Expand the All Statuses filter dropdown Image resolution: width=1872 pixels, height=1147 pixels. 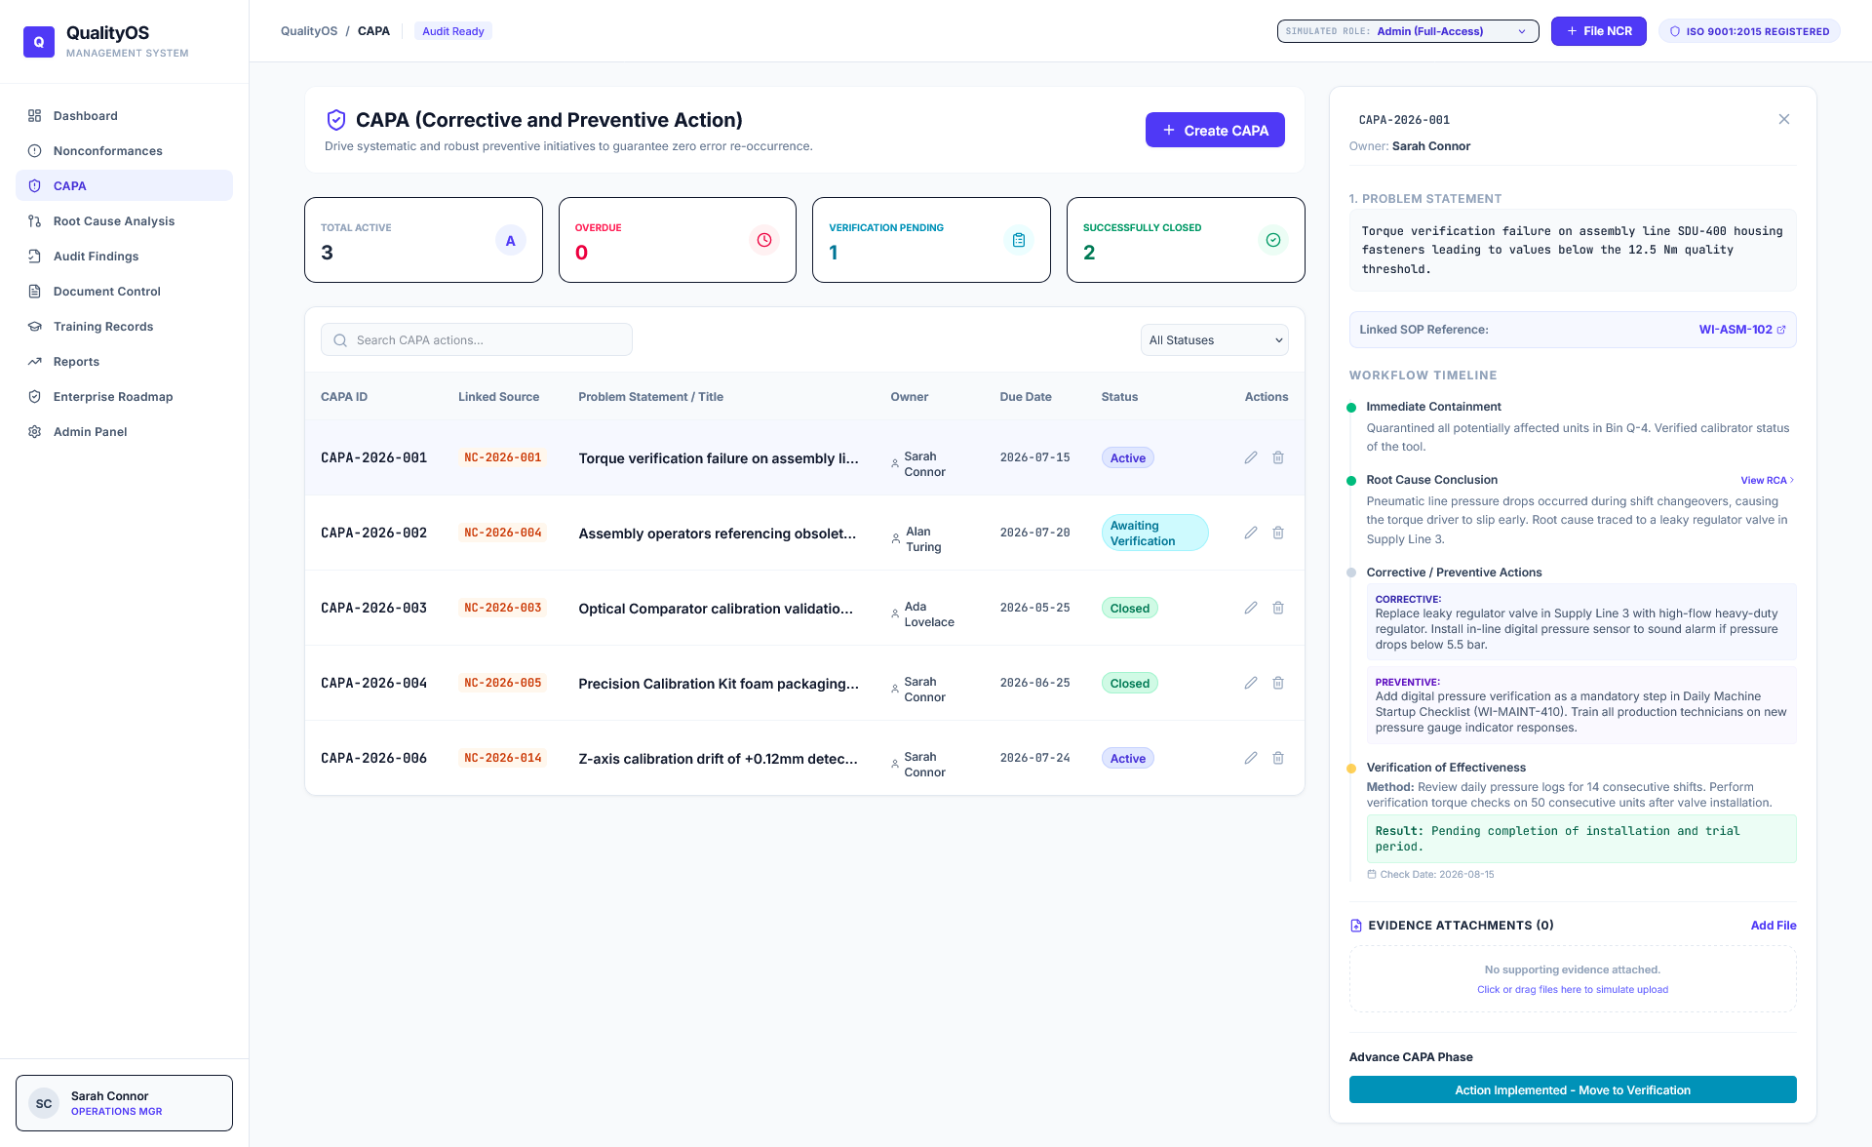1215,340
